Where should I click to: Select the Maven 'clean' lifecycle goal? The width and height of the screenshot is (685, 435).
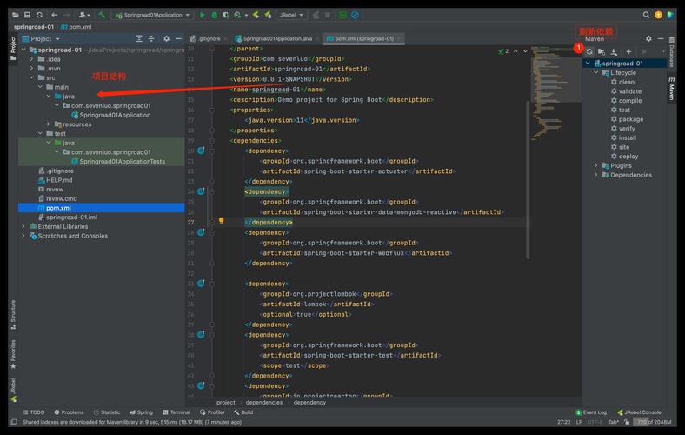click(627, 82)
